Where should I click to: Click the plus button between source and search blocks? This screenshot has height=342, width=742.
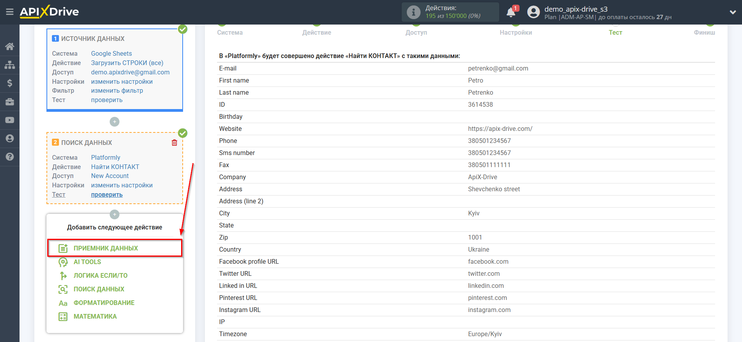(114, 122)
